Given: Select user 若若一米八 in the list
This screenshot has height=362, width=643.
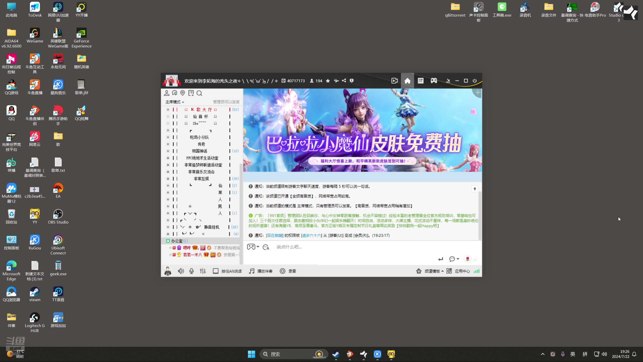Looking at the screenshot, I should [x=192, y=255].
